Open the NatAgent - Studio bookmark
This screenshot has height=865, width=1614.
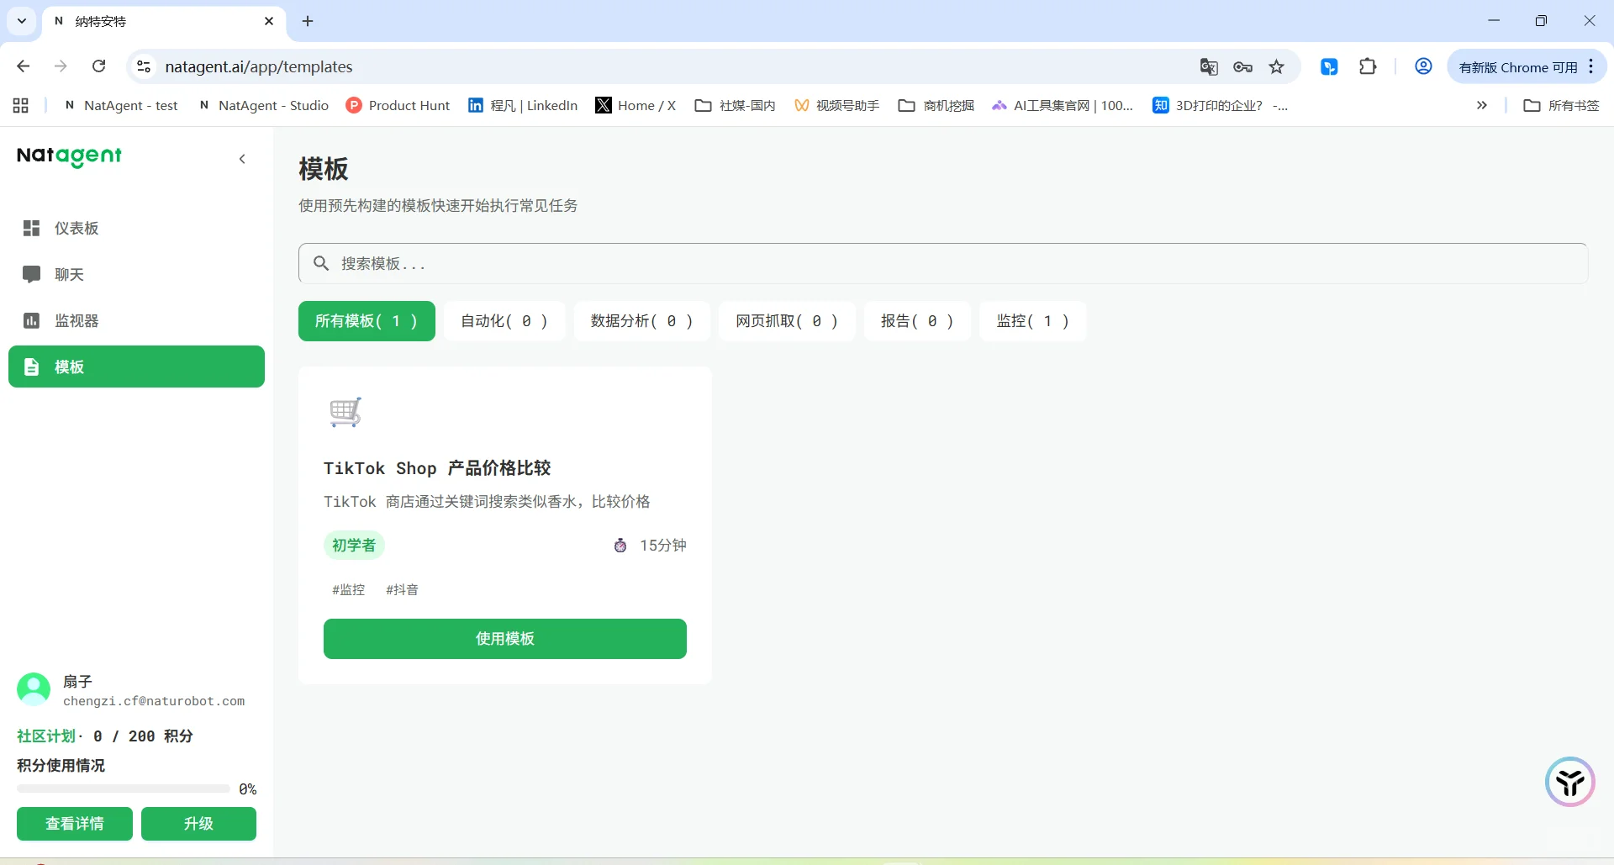point(263,105)
